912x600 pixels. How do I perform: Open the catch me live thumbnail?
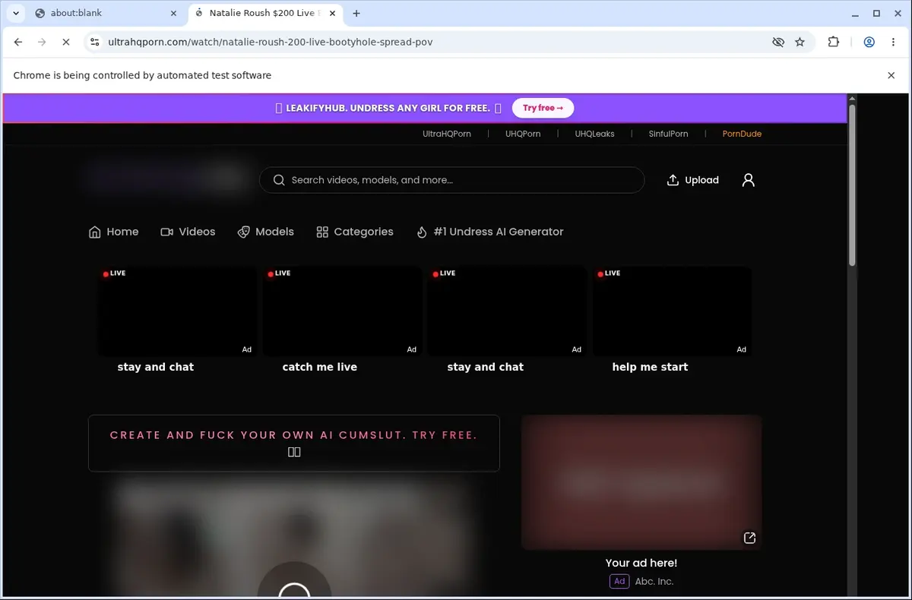(342, 311)
